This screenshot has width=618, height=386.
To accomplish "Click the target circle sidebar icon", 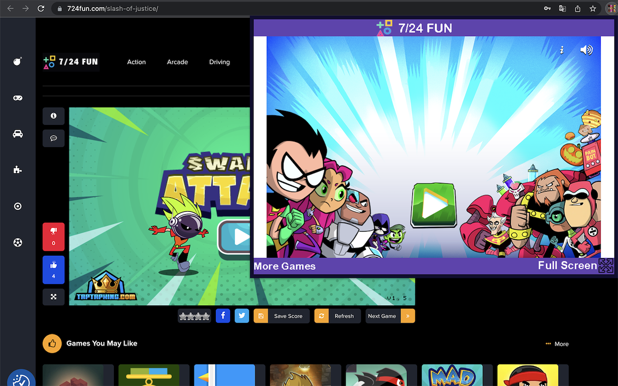I will [x=18, y=207].
